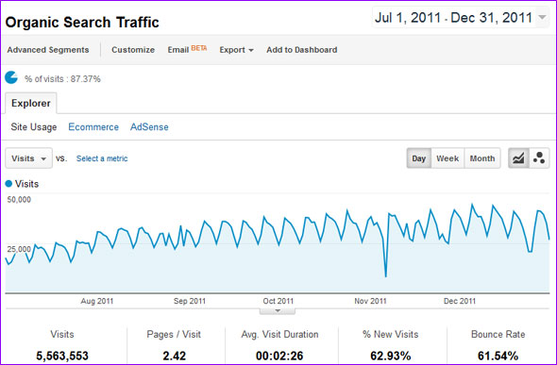Click the 25,000 y-axis label
This screenshot has width=557, height=365.
point(19,249)
